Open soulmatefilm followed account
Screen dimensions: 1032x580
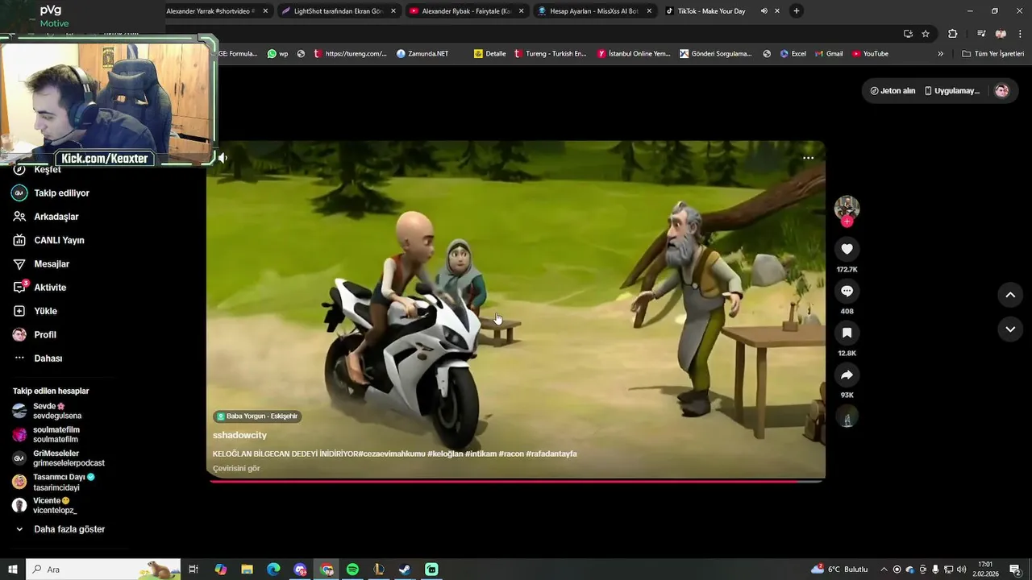pyautogui.click(x=47, y=435)
